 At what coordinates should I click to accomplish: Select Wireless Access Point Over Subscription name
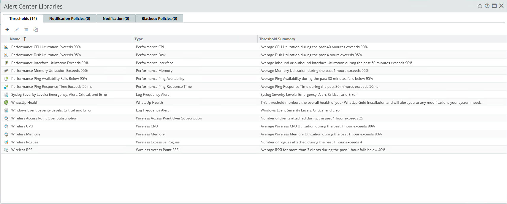(44, 118)
